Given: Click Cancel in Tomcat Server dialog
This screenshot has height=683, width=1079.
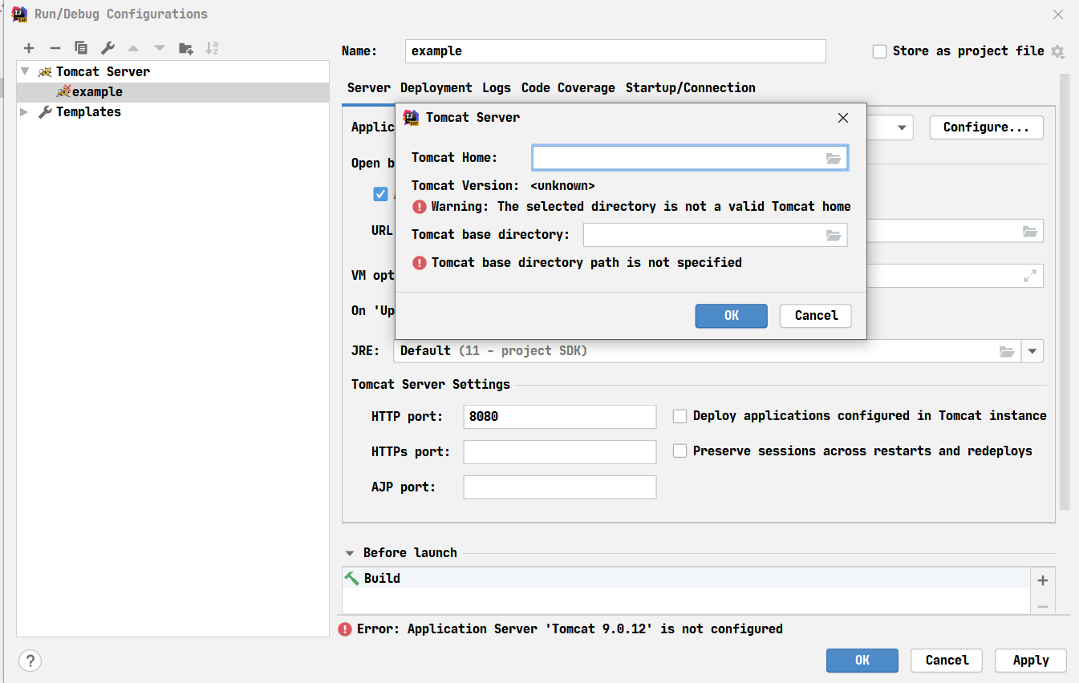Looking at the screenshot, I should point(815,316).
